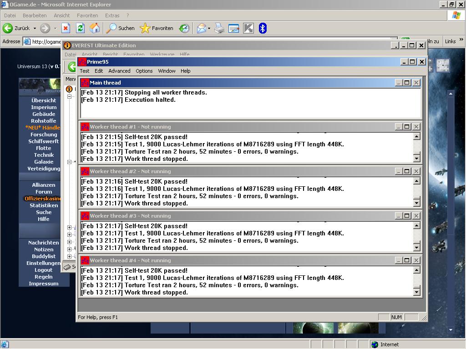Open the Edit menu in Prime95
This screenshot has height=349, width=466.
click(x=99, y=71)
